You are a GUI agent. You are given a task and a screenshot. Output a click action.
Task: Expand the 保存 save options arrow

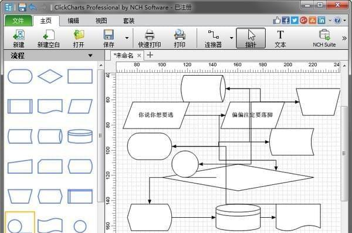(x=127, y=38)
